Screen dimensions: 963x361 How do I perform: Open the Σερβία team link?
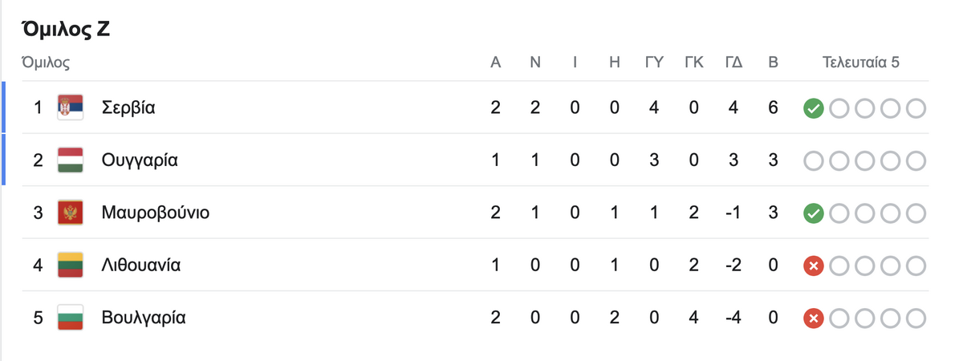pos(128,107)
